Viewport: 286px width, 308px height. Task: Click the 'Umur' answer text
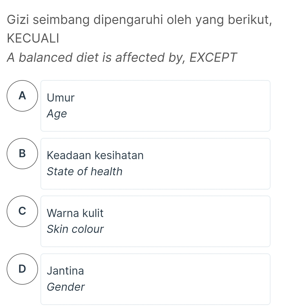pyautogui.click(x=61, y=98)
